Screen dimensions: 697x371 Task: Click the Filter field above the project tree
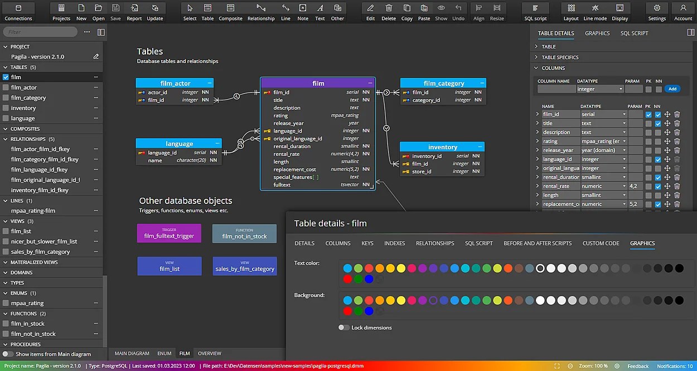[x=39, y=32]
